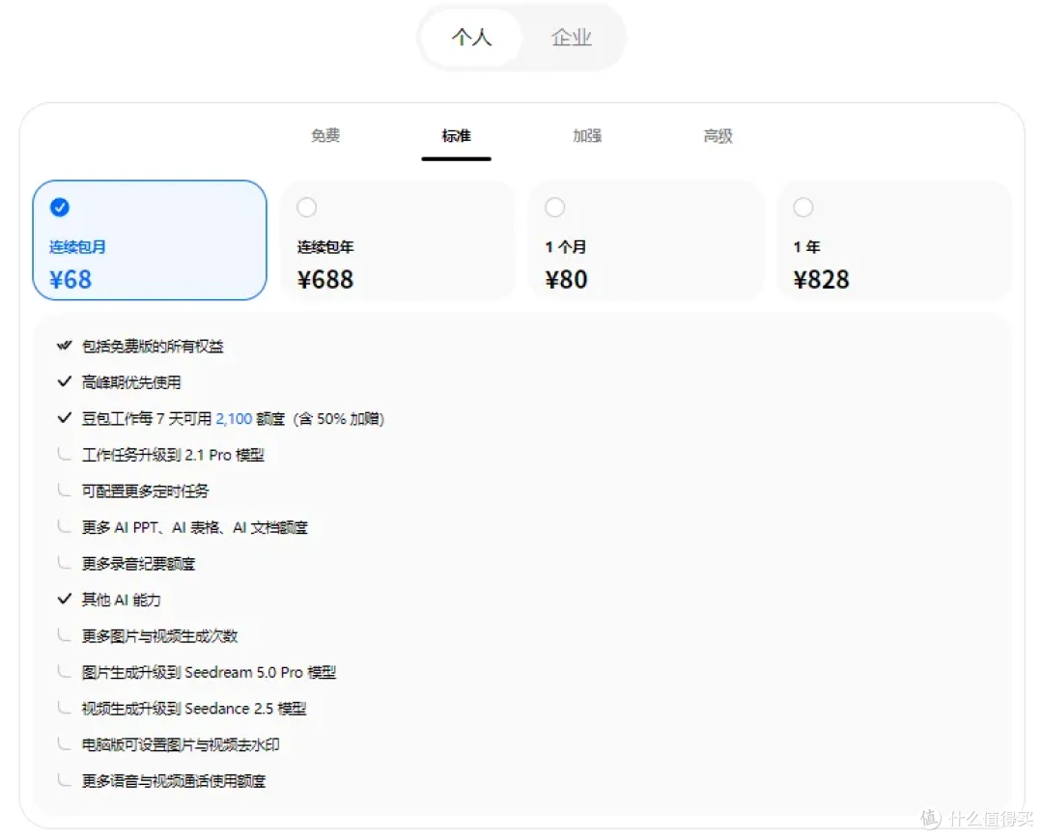This screenshot has width=1043, height=840.
Task: Switch to the 个人 plan toggle
Action: pos(471,38)
